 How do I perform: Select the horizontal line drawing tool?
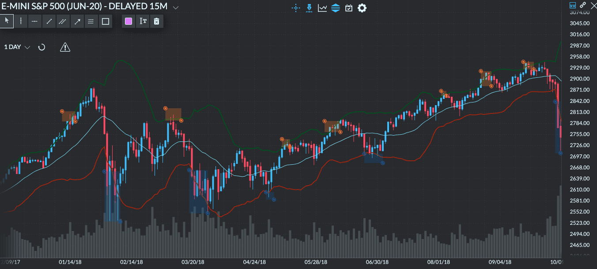34,21
